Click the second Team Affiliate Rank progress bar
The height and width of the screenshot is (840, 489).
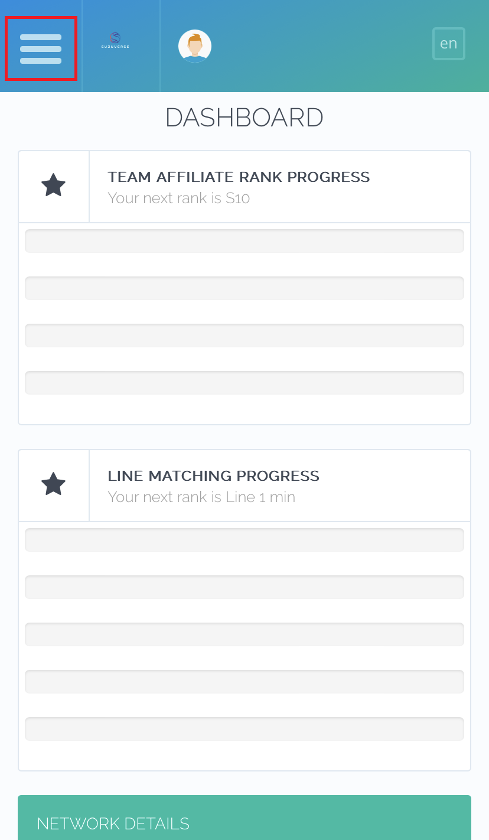coord(244,288)
